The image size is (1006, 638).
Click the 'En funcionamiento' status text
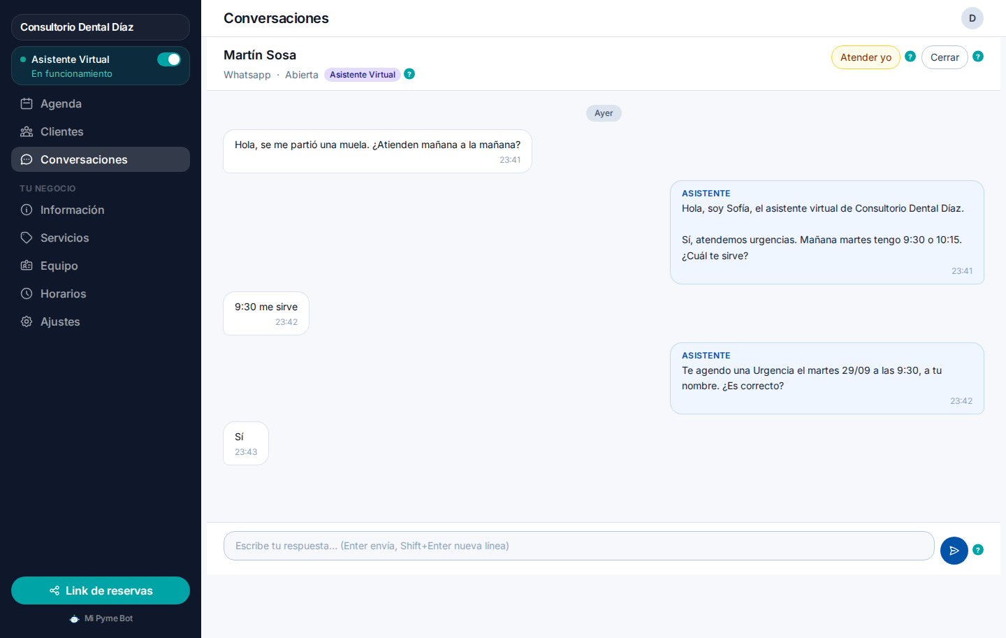(72, 73)
